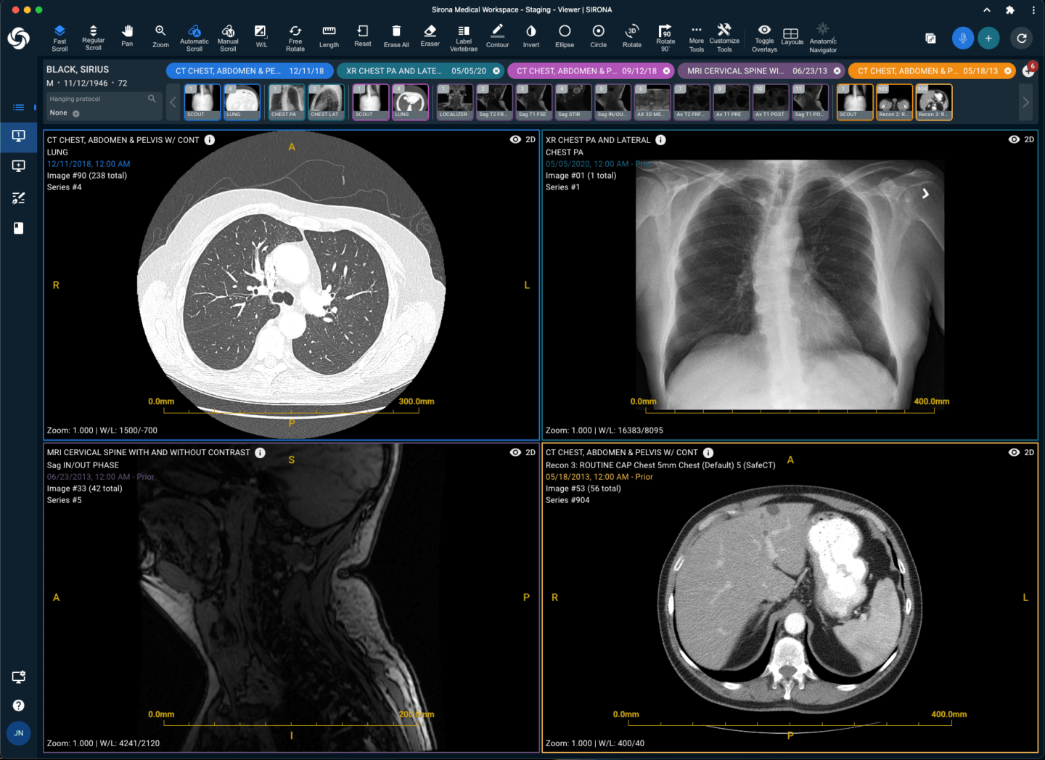The height and width of the screenshot is (760, 1045).
Task: Invert the image colors
Action: (531, 36)
